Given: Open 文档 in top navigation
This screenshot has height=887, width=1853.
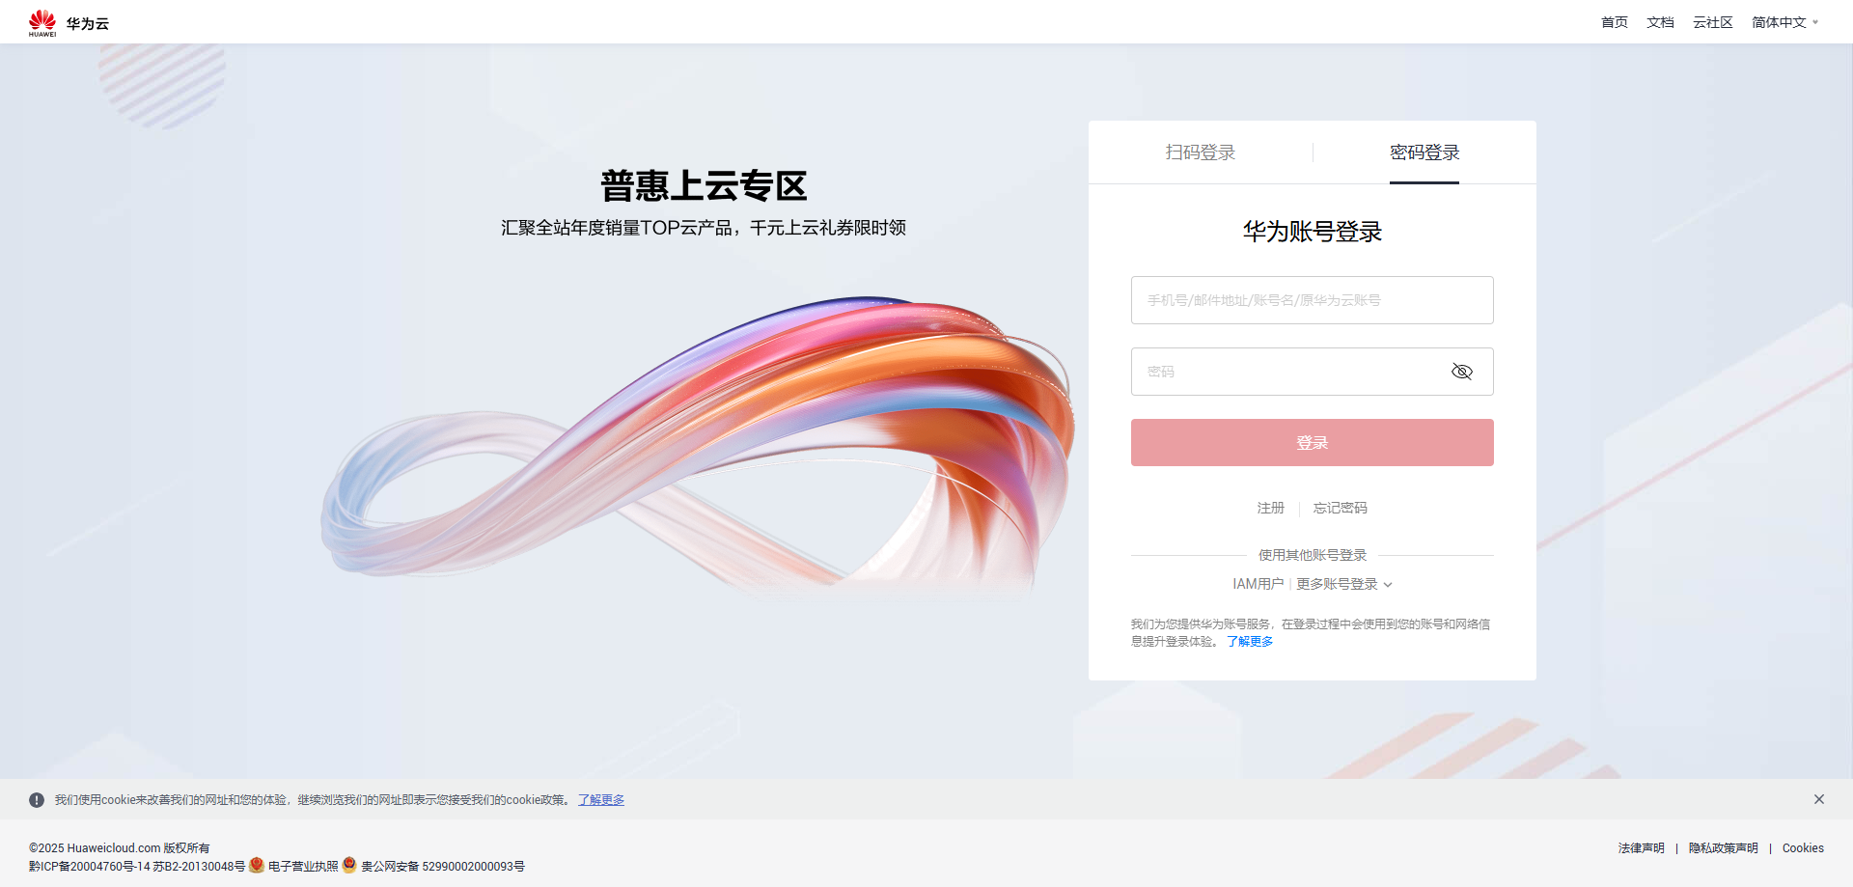Looking at the screenshot, I should (x=1661, y=22).
